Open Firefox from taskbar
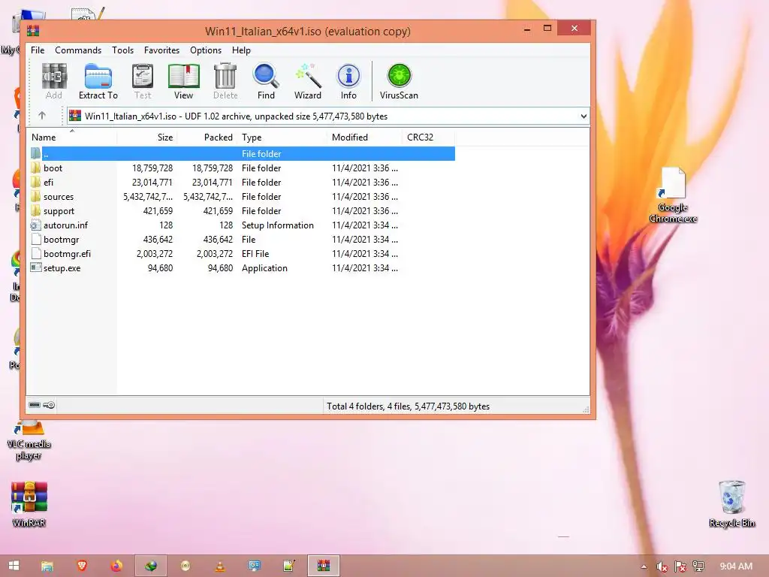Screen dimensions: 769x577 [116, 566]
